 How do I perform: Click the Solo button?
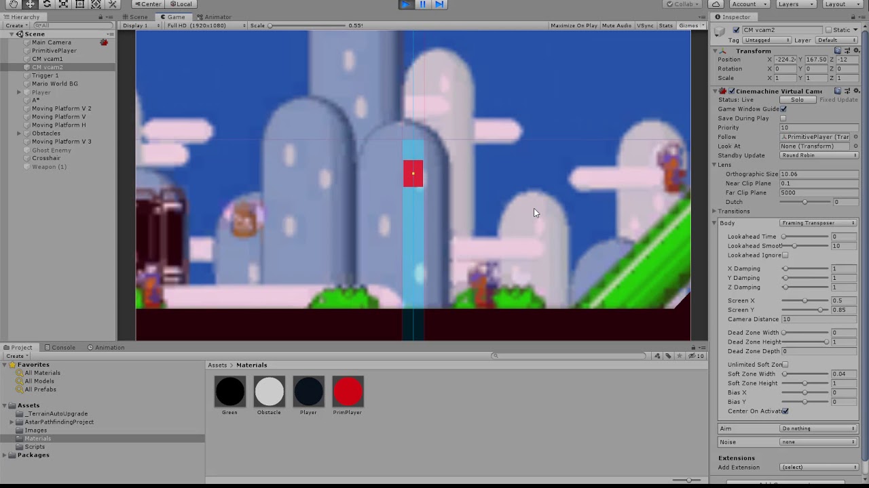click(x=797, y=100)
